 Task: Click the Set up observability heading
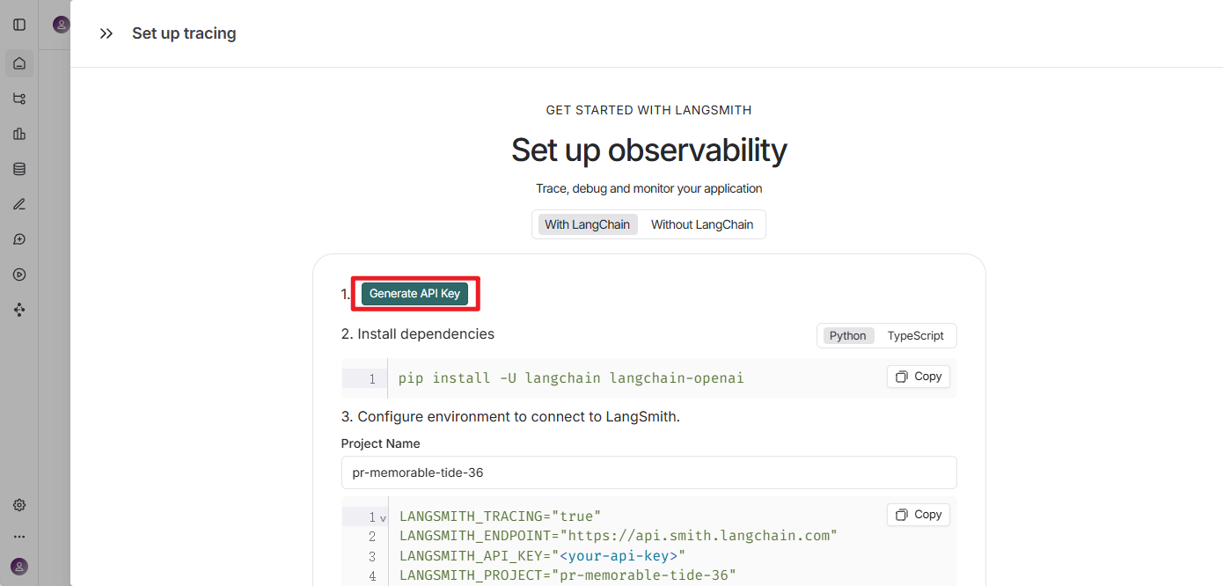point(649,150)
